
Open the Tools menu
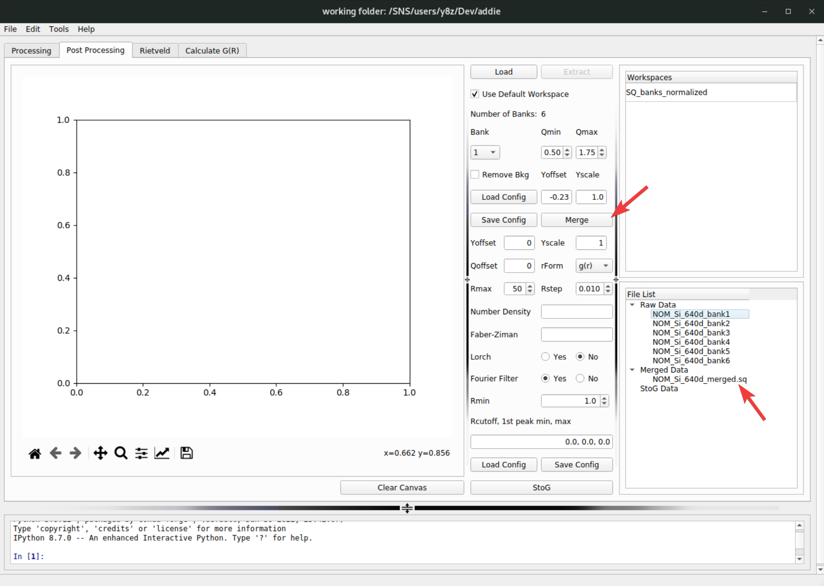coord(59,29)
